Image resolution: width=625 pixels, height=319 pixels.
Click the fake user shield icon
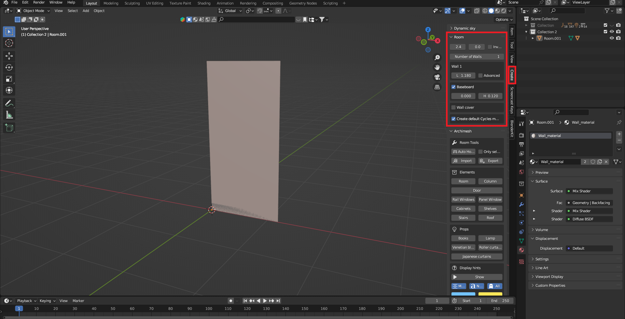click(x=593, y=162)
